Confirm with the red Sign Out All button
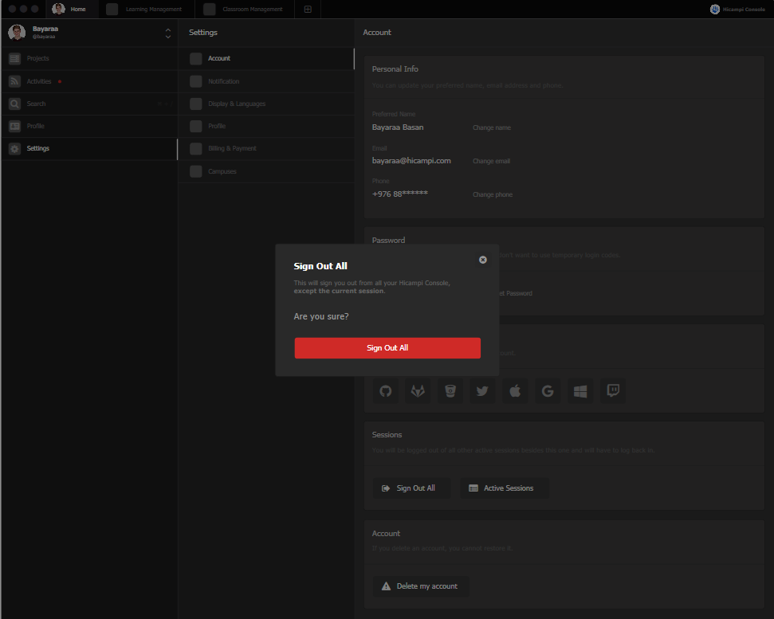Image resolution: width=774 pixels, height=619 pixels. tap(387, 347)
